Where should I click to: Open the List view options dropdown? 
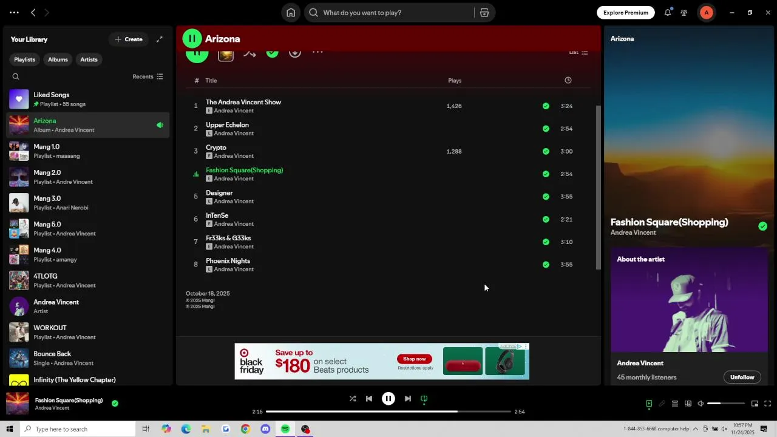click(x=578, y=52)
